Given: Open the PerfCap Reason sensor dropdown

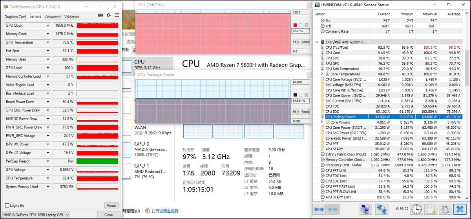Looking at the screenshot, I should click(48, 161).
